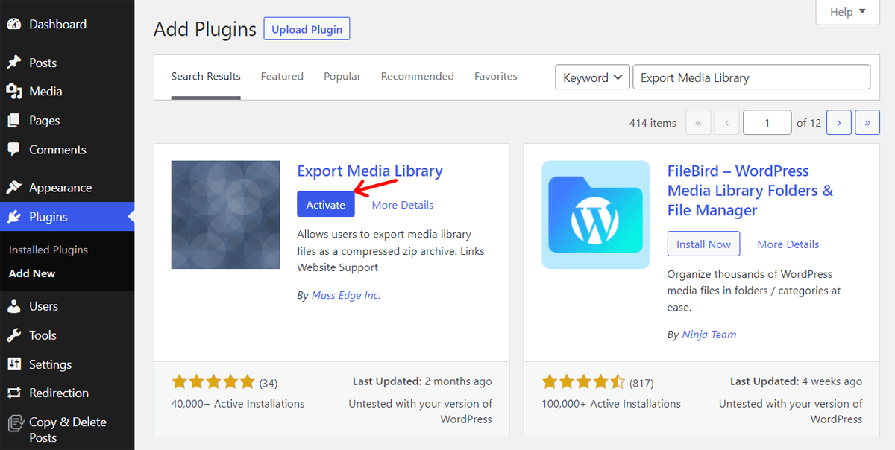The height and width of the screenshot is (450, 895).
Task: Click the 'Last Updated: 4 weeks ago' text
Action: click(796, 381)
